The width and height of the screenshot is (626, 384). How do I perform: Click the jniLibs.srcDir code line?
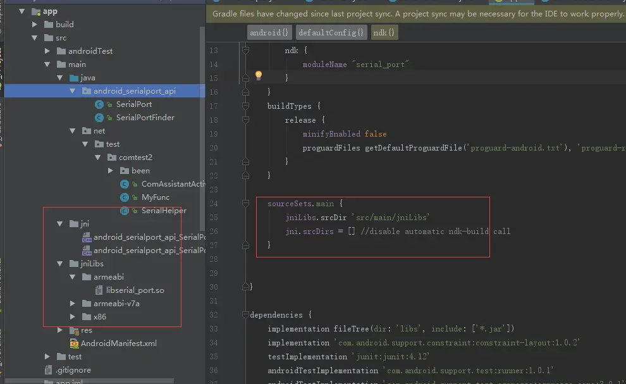(x=357, y=218)
